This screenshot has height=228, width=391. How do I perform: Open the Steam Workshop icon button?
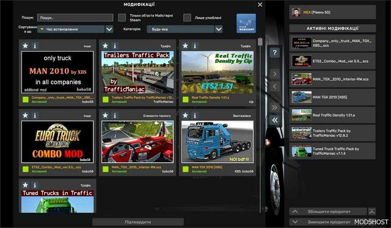pos(246,23)
